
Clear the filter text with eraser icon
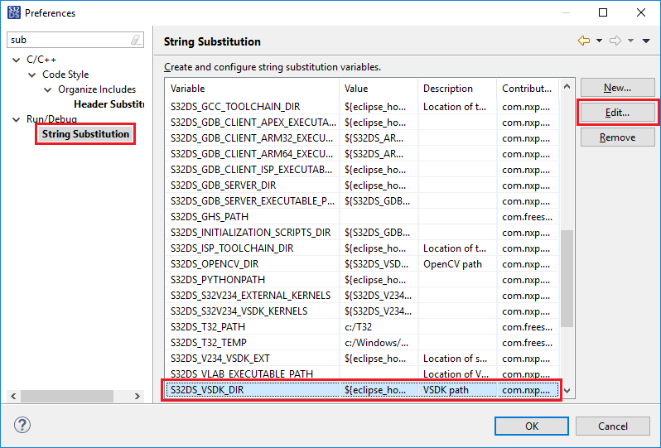[137, 40]
